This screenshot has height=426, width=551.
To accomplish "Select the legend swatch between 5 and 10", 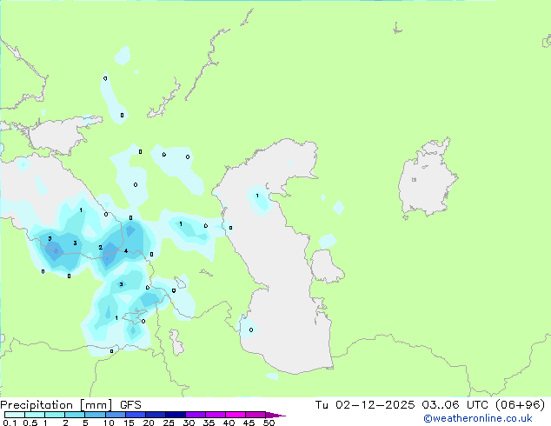I will point(95,415).
